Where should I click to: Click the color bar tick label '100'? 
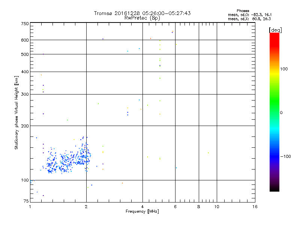(x=284, y=69)
